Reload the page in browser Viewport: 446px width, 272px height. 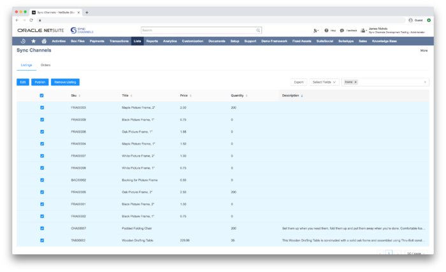click(x=31, y=20)
